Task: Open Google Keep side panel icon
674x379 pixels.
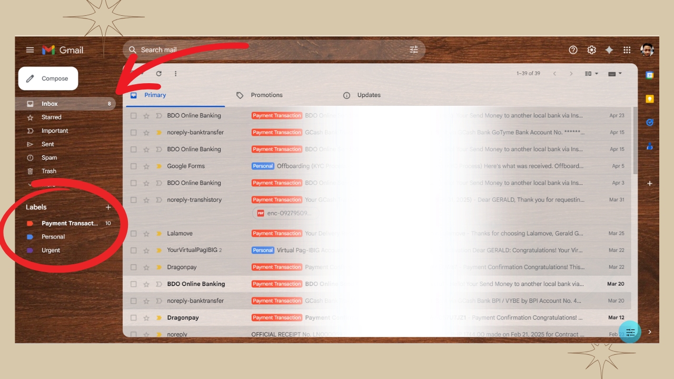Action: pos(650,99)
